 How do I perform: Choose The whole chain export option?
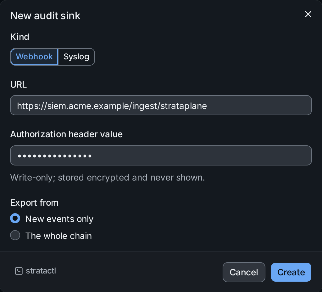coord(15,235)
